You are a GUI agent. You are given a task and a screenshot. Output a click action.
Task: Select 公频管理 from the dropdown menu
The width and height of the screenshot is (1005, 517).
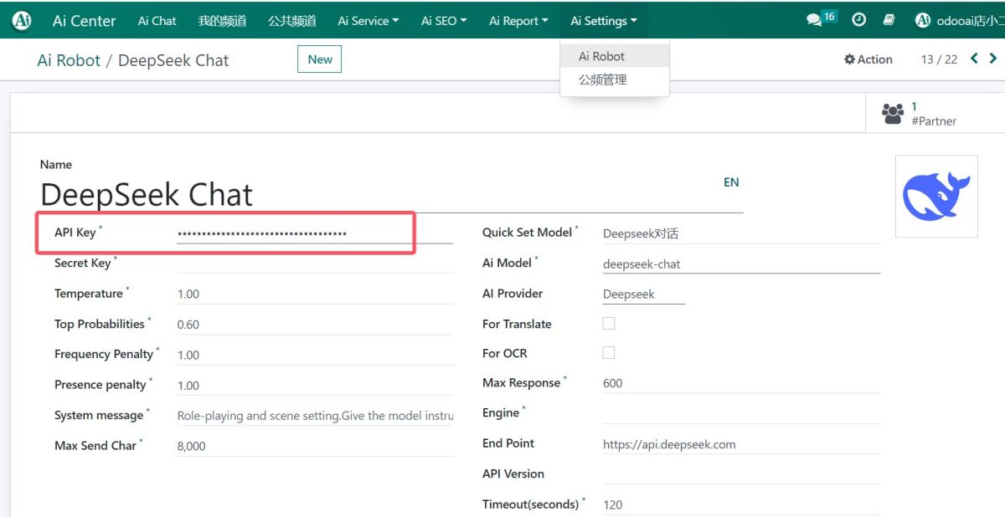tap(603, 80)
